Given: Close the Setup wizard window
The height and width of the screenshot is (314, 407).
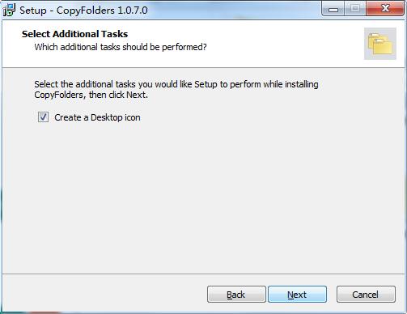Looking at the screenshot, I should tap(385, 9).
